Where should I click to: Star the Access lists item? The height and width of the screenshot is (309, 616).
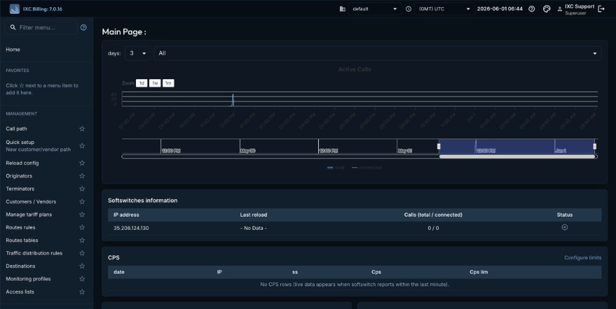[x=82, y=292]
